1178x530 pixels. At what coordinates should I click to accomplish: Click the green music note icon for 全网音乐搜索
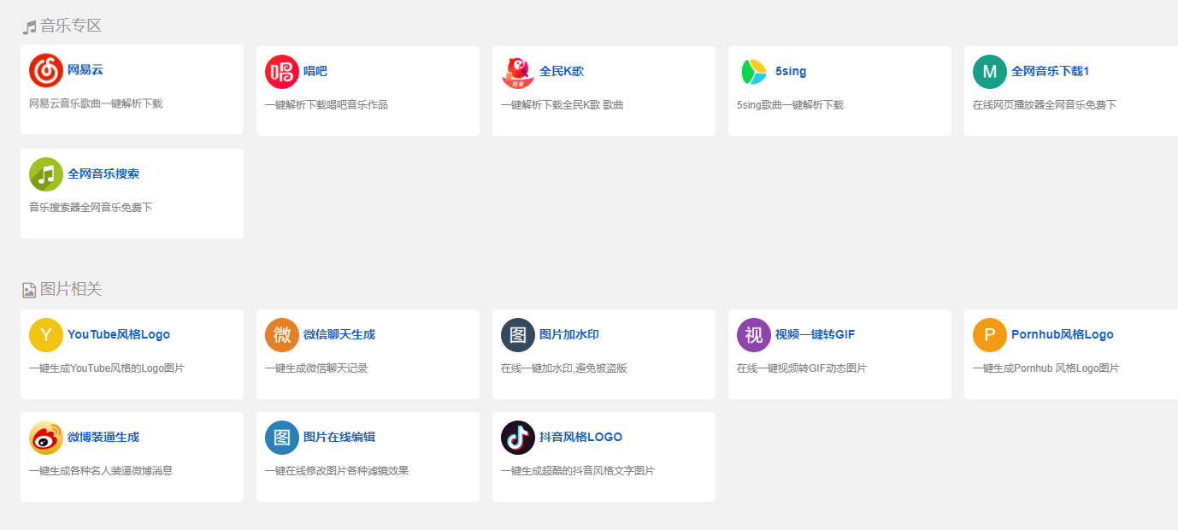point(46,174)
